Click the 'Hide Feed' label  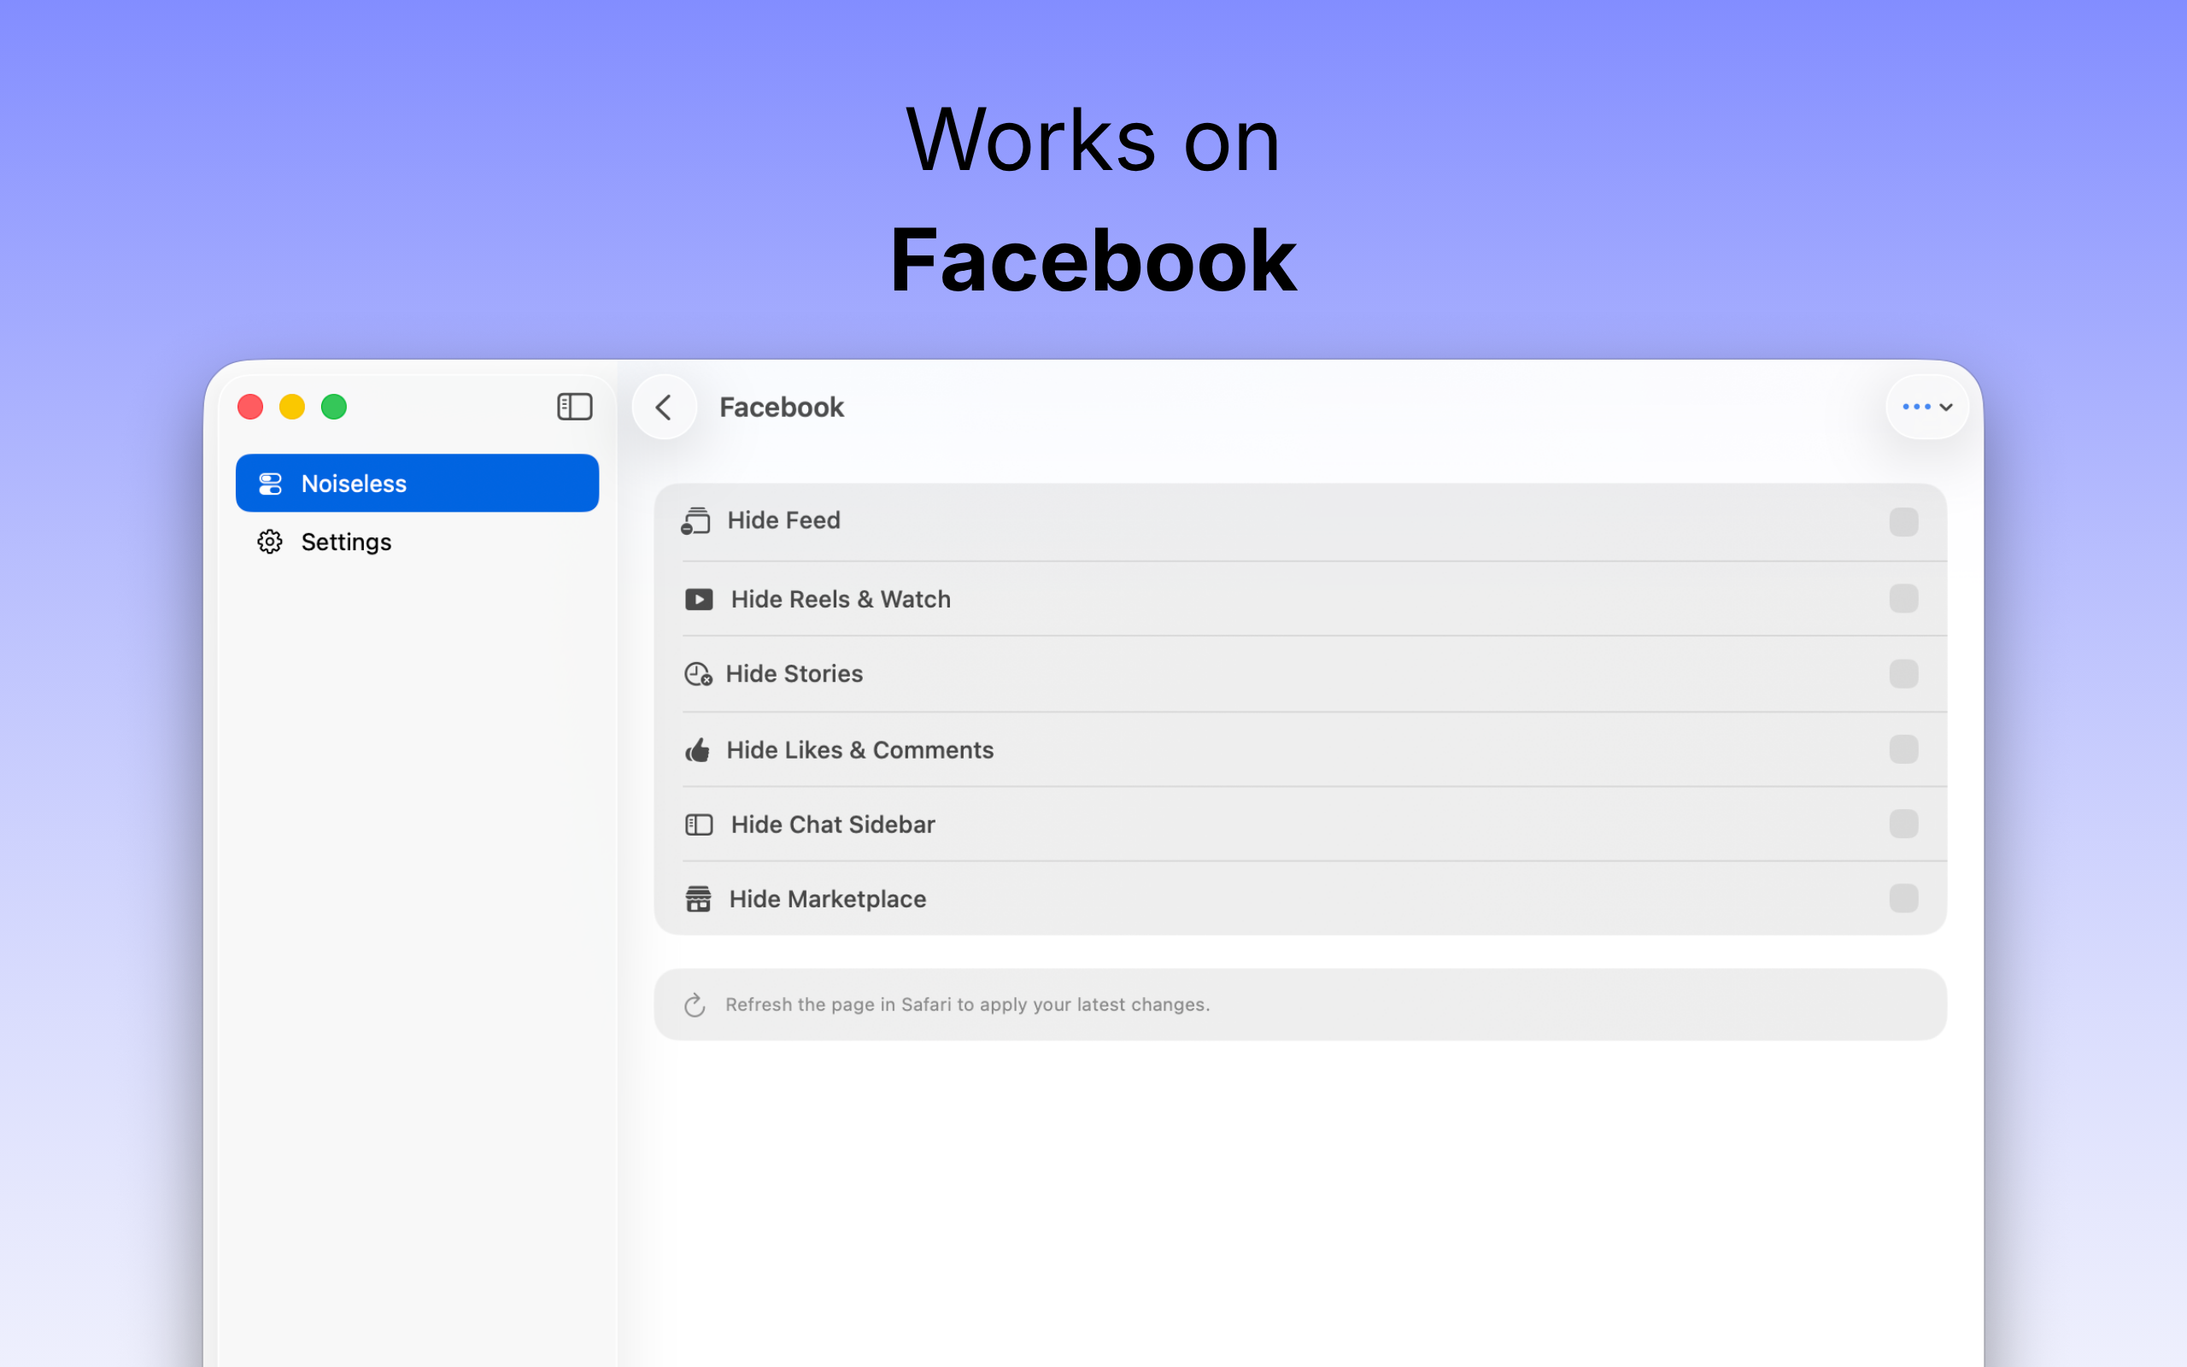[783, 521]
